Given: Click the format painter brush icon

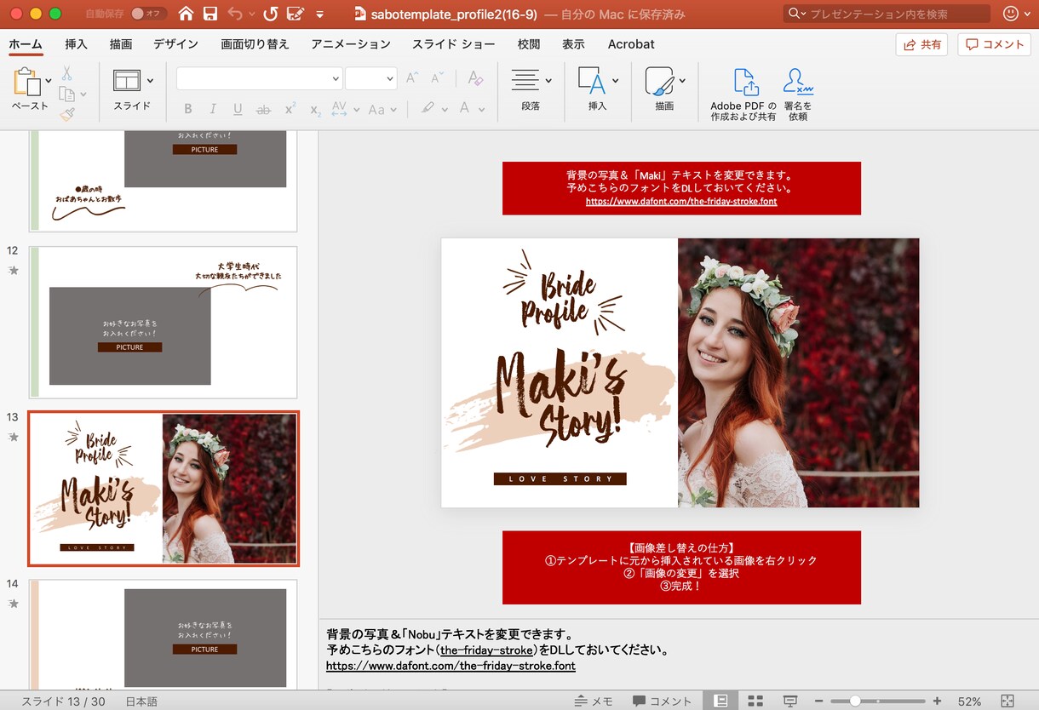Looking at the screenshot, I should (x=66, y=113).
